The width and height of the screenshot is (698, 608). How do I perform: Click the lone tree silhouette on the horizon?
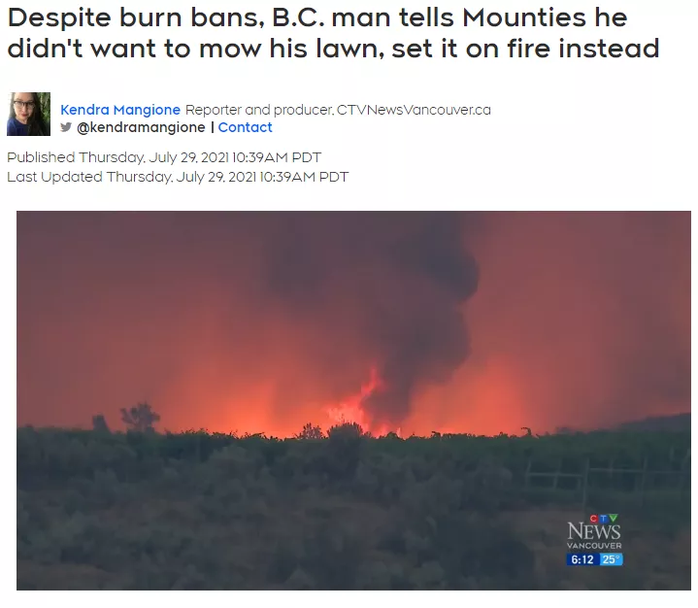tap(140, 418)
